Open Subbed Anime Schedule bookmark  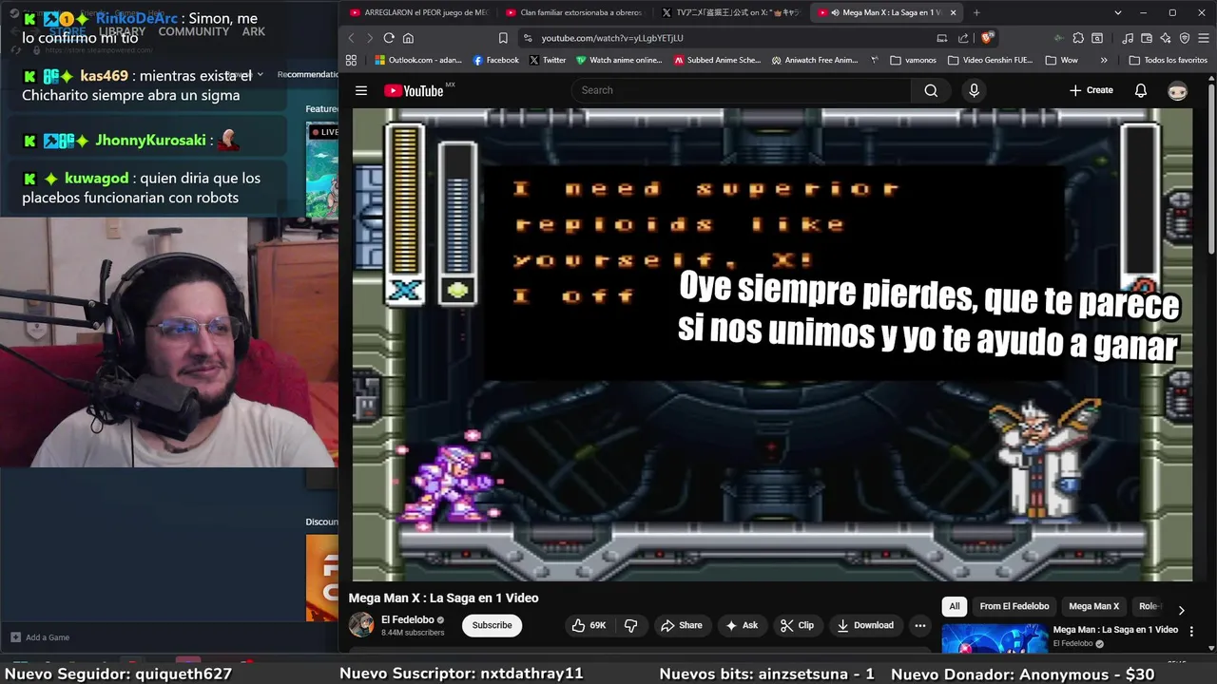(x=717, y=60)
